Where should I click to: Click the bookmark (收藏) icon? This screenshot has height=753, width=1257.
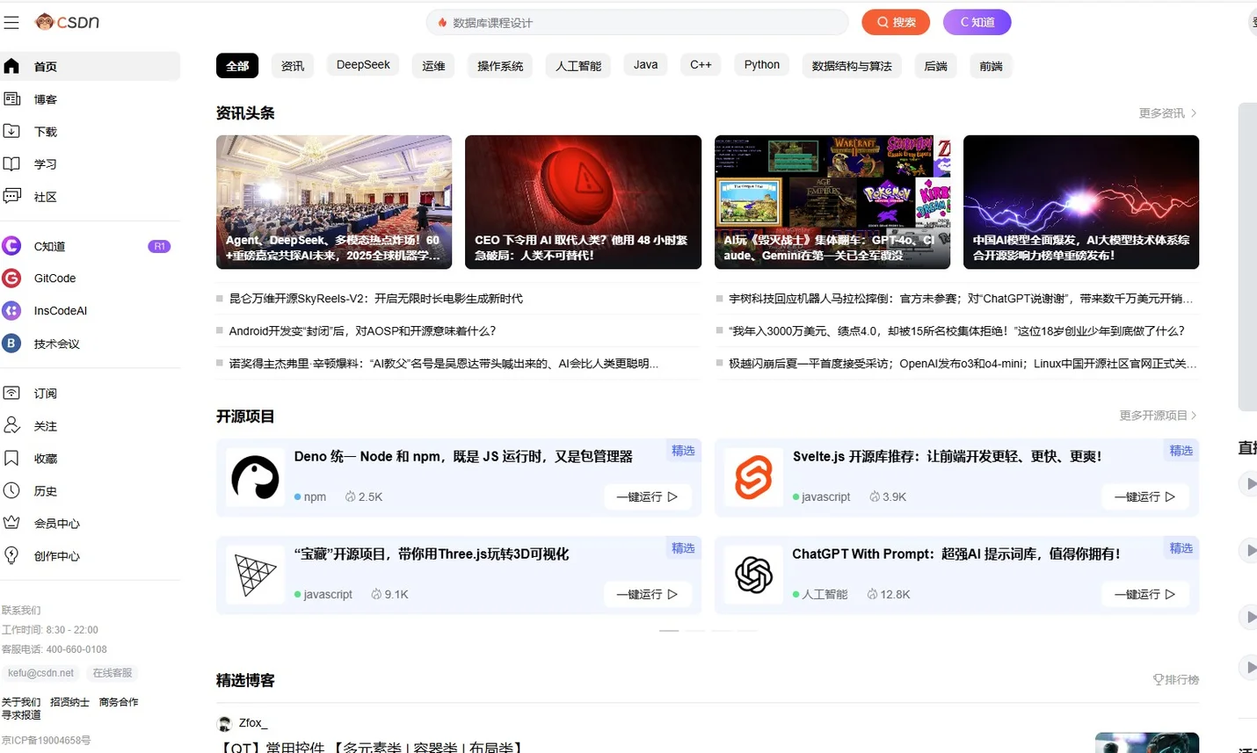pos(11,459)
